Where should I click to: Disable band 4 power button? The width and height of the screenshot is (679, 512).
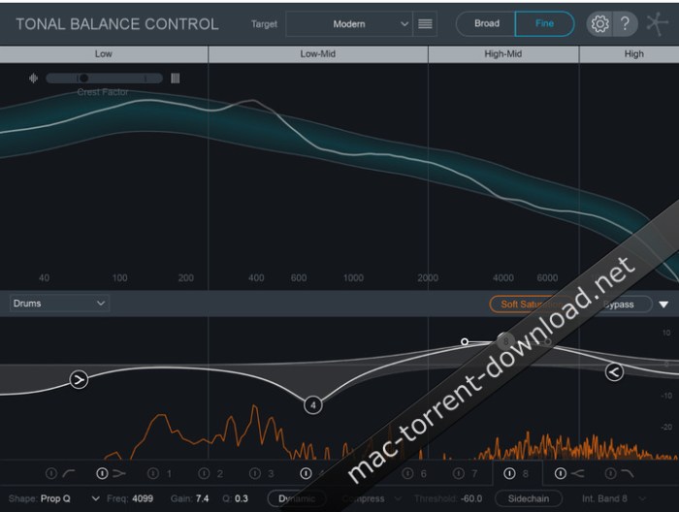pos(306,473)
